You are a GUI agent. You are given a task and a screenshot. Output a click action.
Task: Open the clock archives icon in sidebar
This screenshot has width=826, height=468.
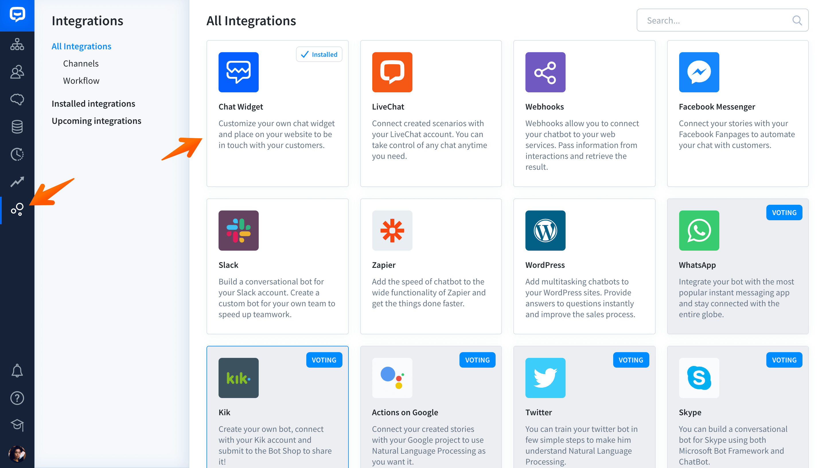pyautogui.click(x=17, y=154)
